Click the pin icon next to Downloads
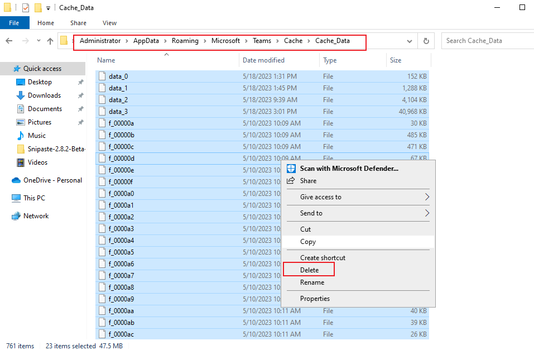The image size is (534, 350). 80,95
